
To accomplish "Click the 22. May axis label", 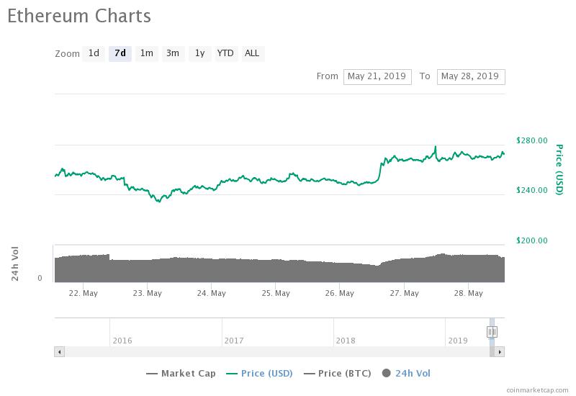I will click(x=84, y=293).
